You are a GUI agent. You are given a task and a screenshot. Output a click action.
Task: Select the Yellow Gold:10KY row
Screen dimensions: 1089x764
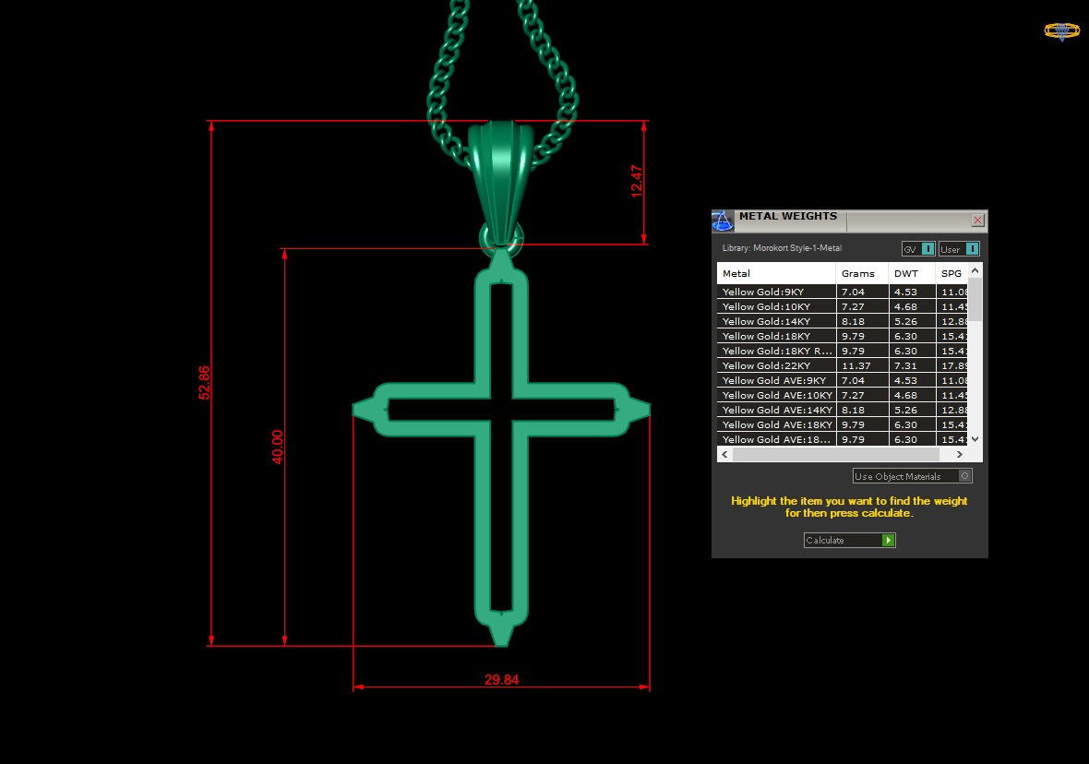click(842, 306)
